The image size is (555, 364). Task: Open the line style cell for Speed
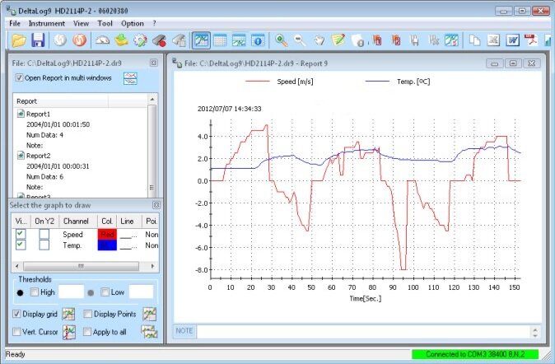click(x=128, y=234)
